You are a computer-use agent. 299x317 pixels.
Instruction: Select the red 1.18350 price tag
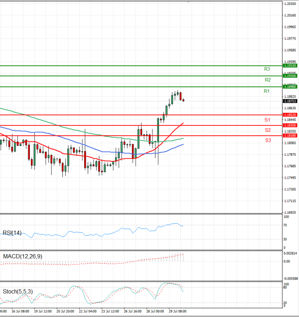(x=290, y=125)
